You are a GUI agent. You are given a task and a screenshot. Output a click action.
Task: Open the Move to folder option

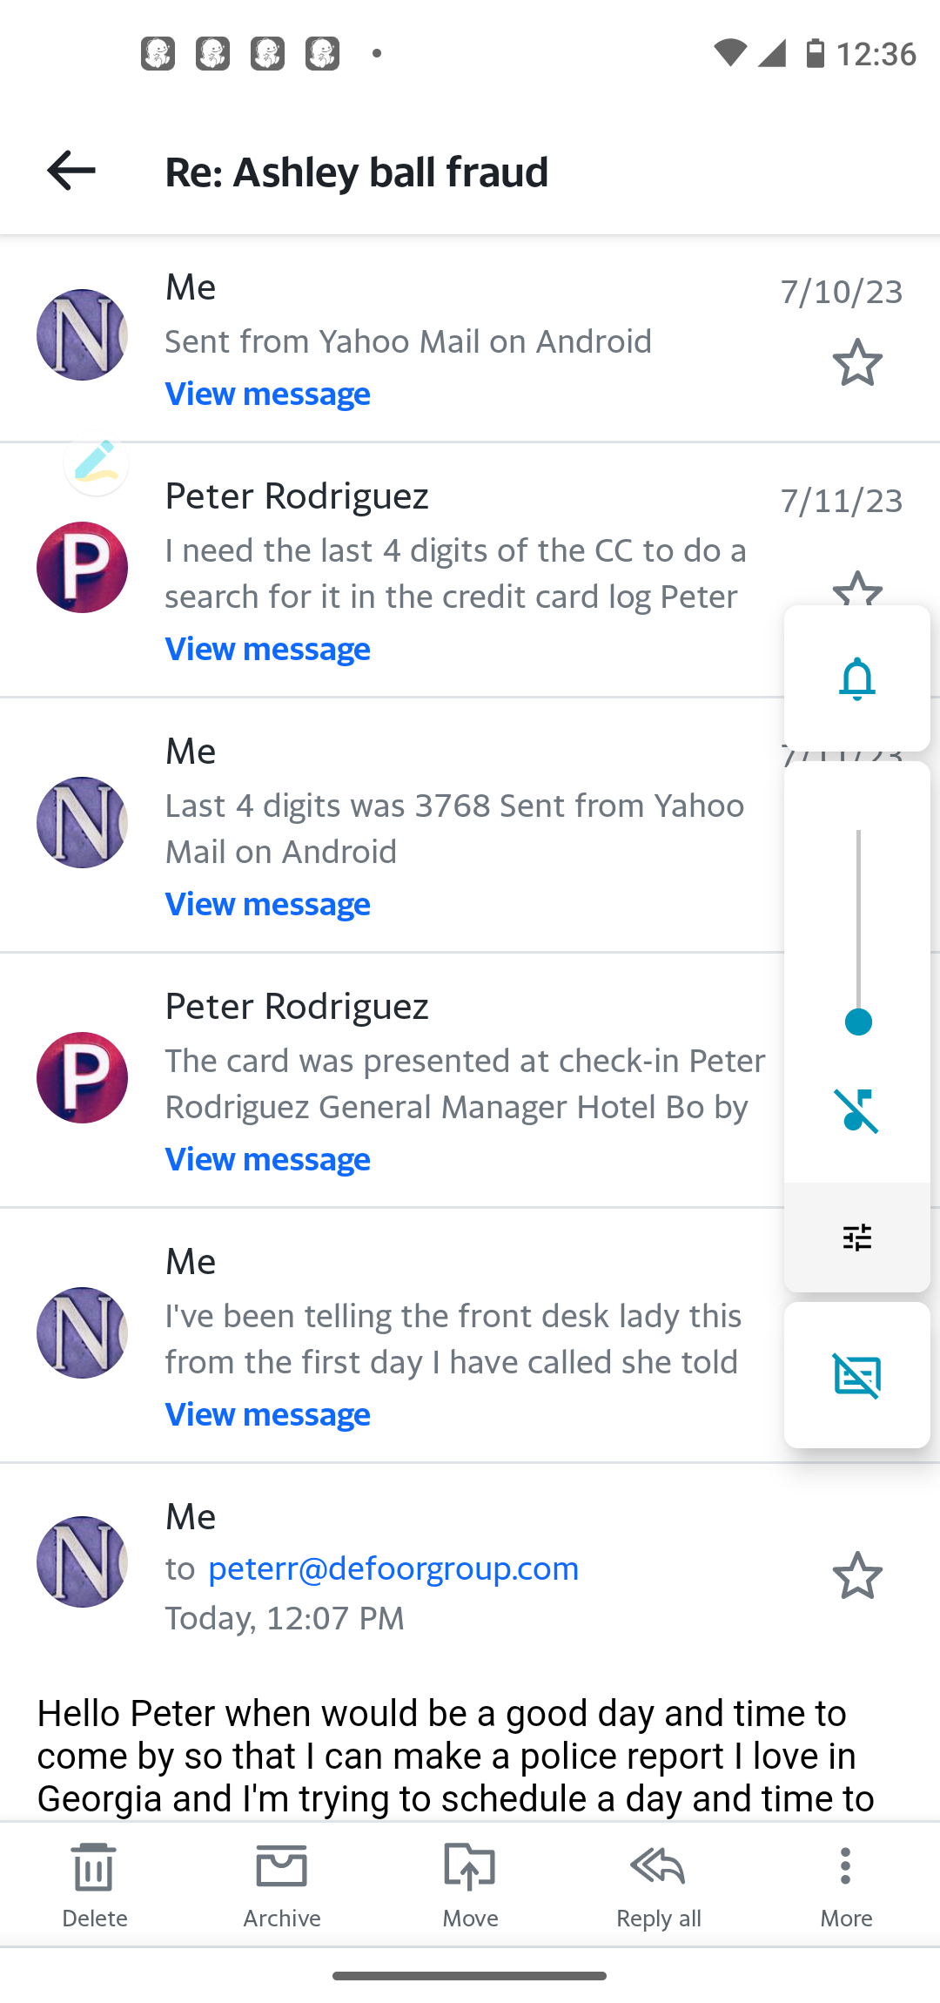coord(470,1881)
